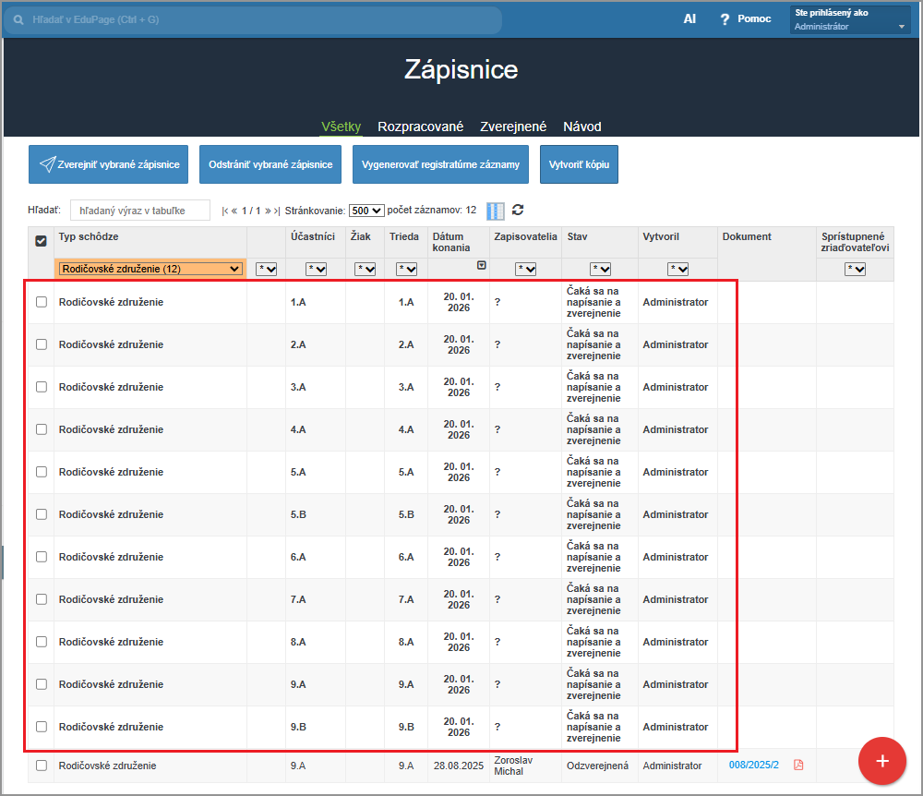Click the refresh table icon
Image resolution: width=923 pixels, height=796 pixels.
tap(518, 211)
